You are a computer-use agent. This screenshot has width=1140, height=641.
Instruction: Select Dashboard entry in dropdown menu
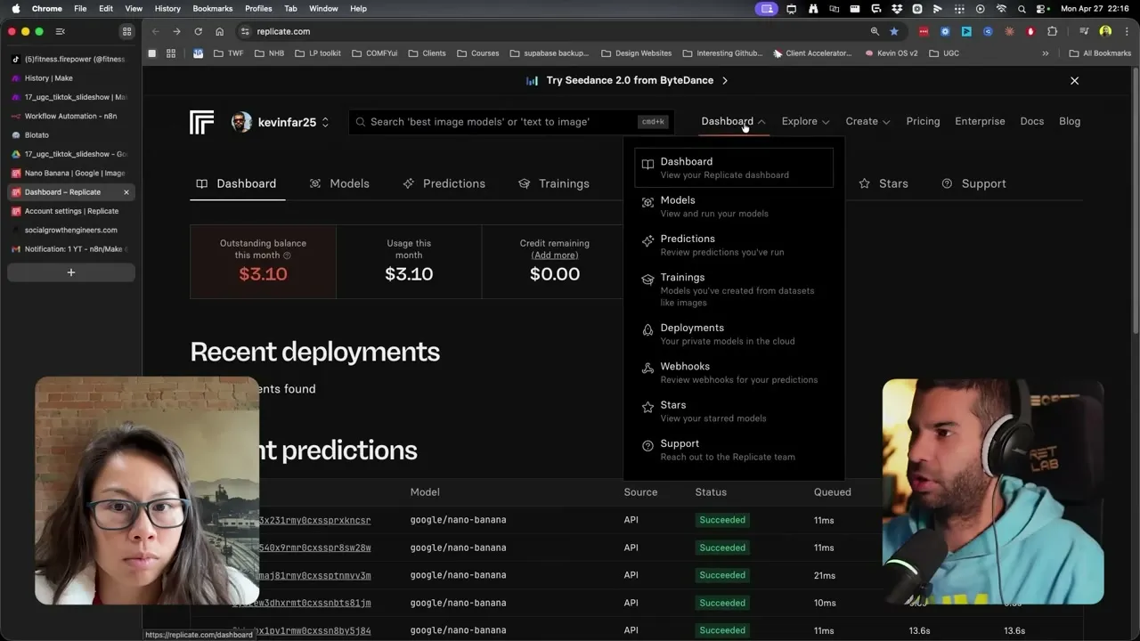coord(734,167)
